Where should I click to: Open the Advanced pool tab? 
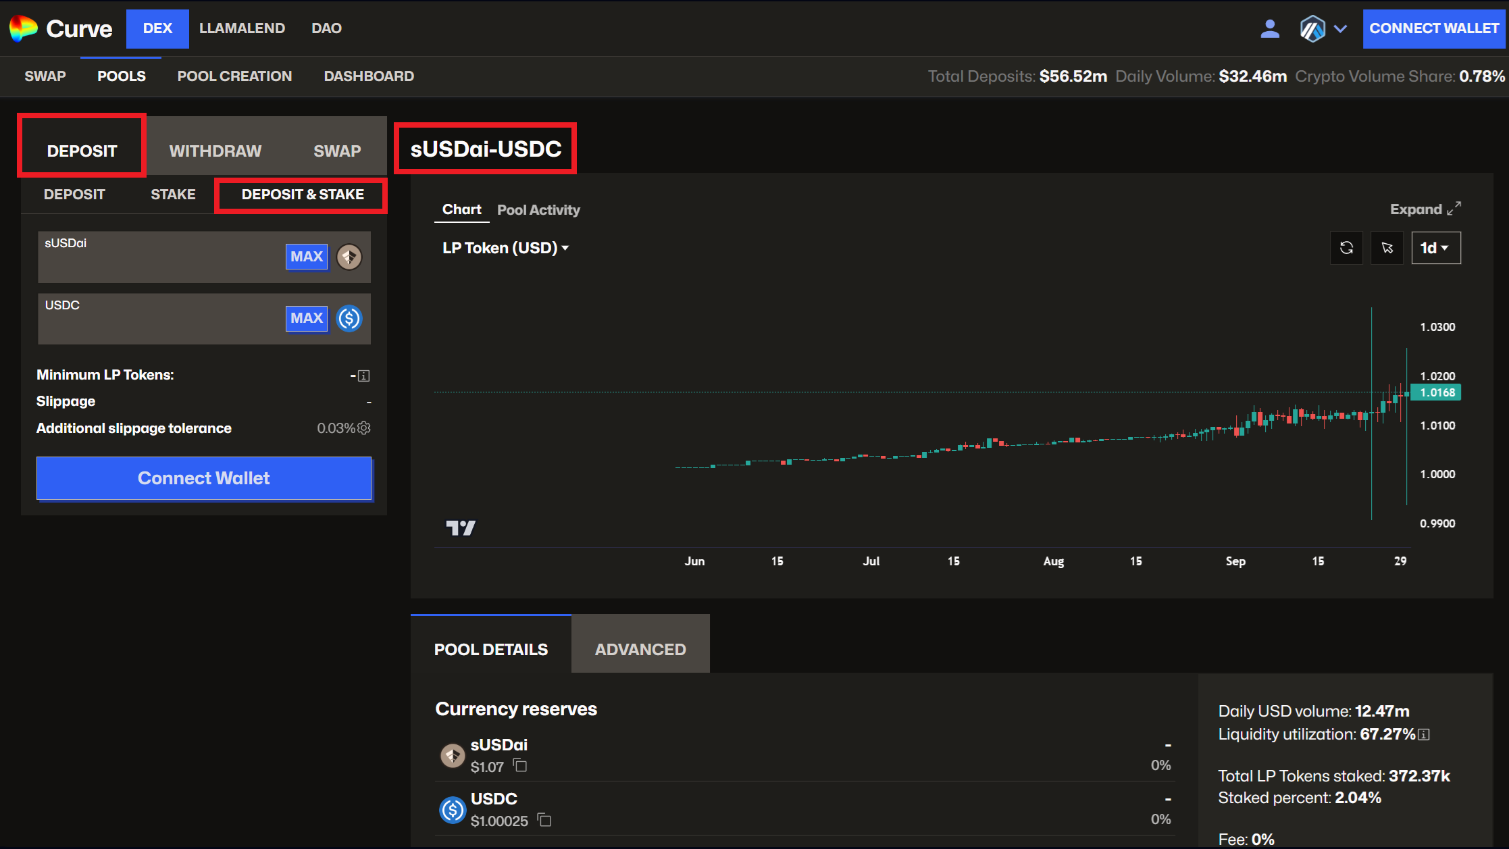640,649
